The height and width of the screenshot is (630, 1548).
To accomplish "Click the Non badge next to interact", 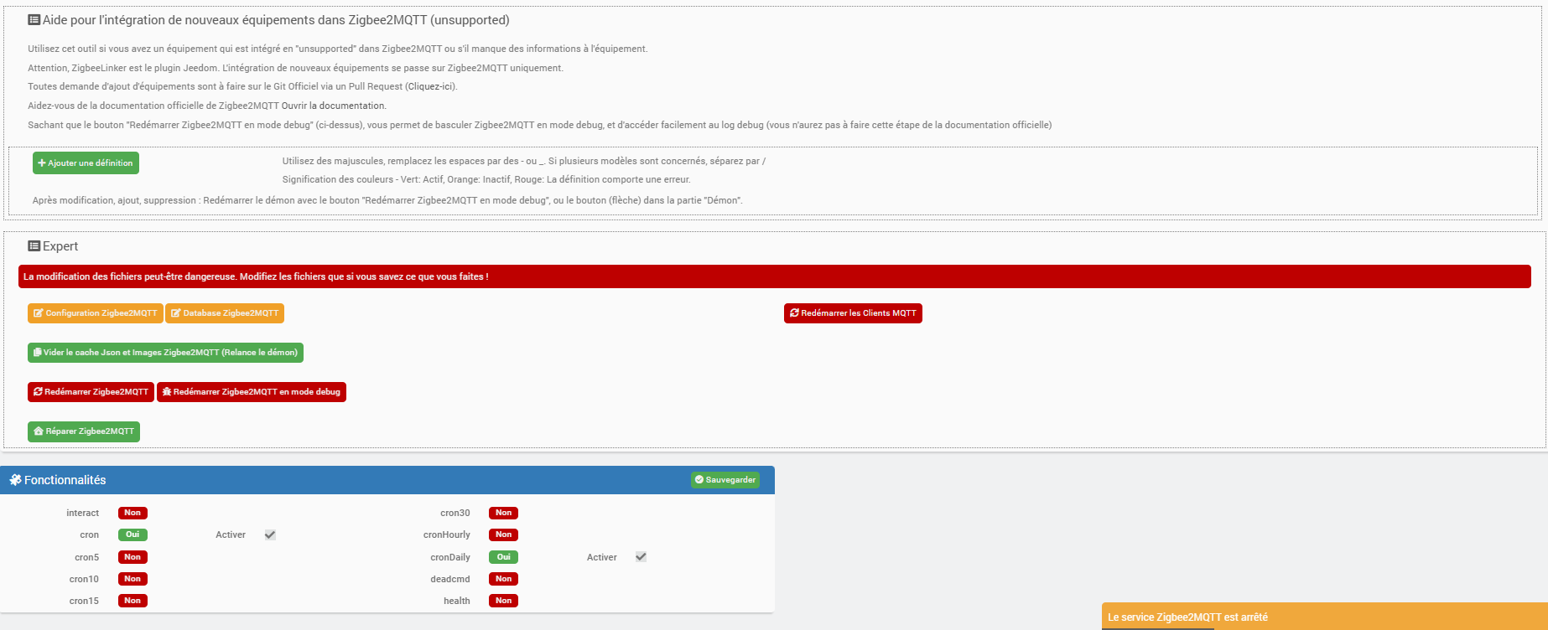I will pos(132,513).
